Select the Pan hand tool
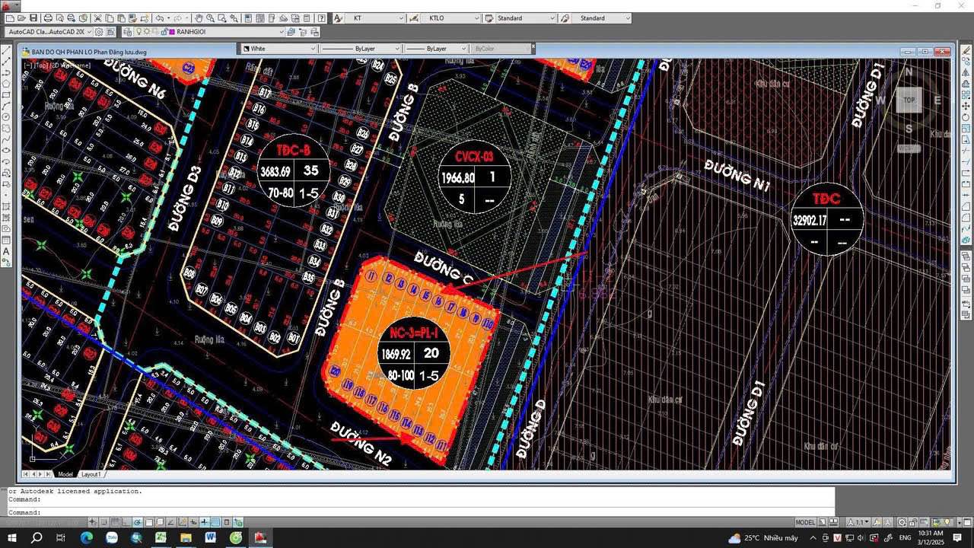Image resolution: width=974 pixels, height=548 pixels. (x=199, y=18)
